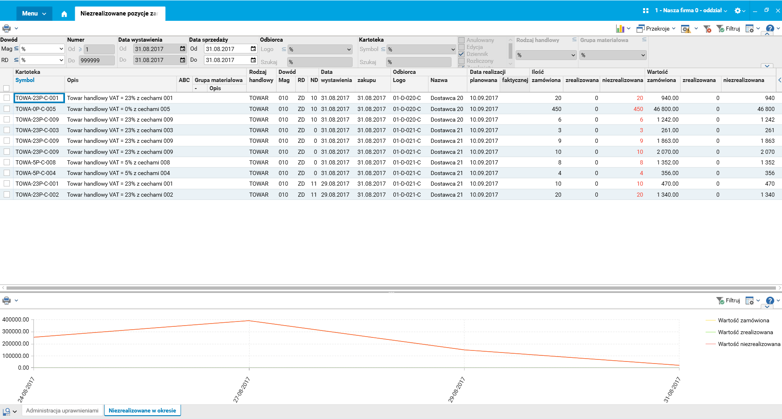Viewport: 782px width, 419px height.
Task: Open the settings gear in title bar
Action: (737, 11)
